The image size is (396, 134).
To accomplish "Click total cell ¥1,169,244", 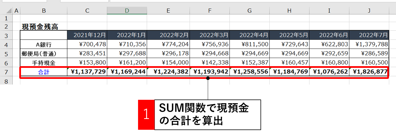I will coord(127,72).
